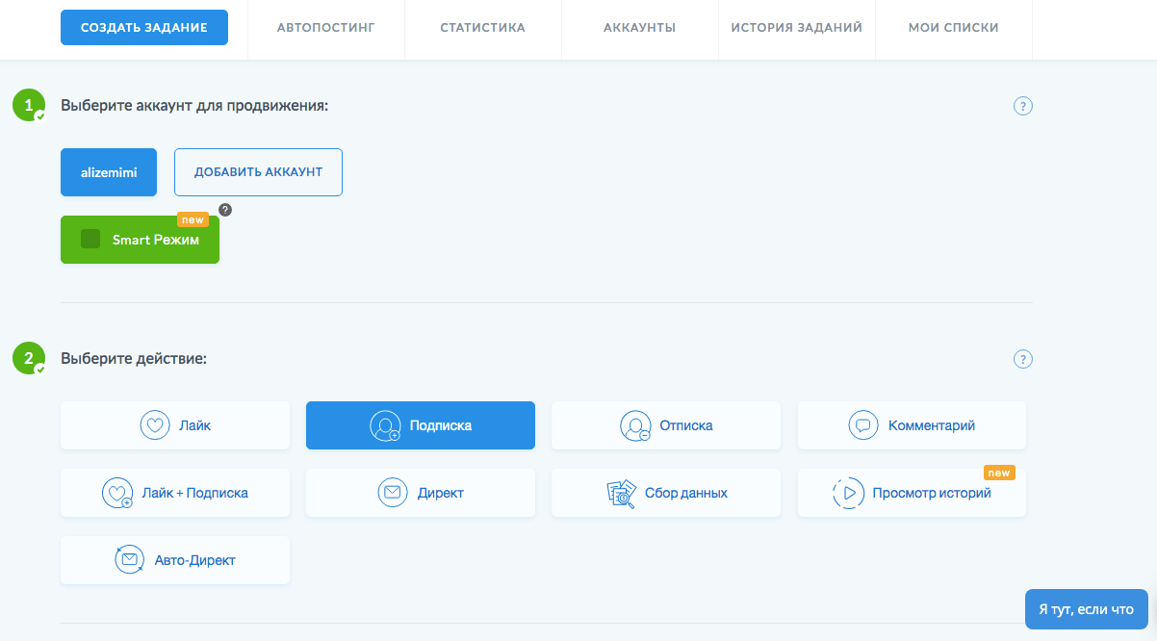Click the Smart Режим question mark tooltip
The width and height of the screenshot is (1157, 641).
(x=225, y=210)
